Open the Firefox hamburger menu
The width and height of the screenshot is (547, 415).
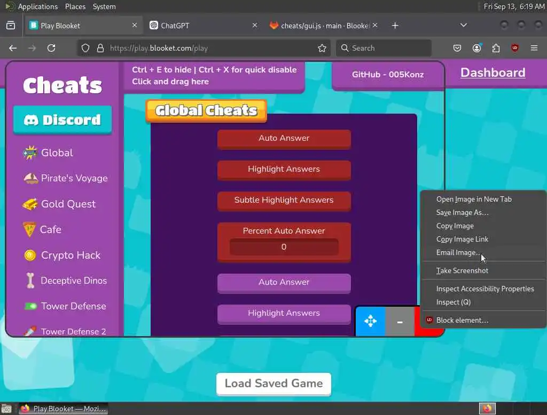point(534,48)
